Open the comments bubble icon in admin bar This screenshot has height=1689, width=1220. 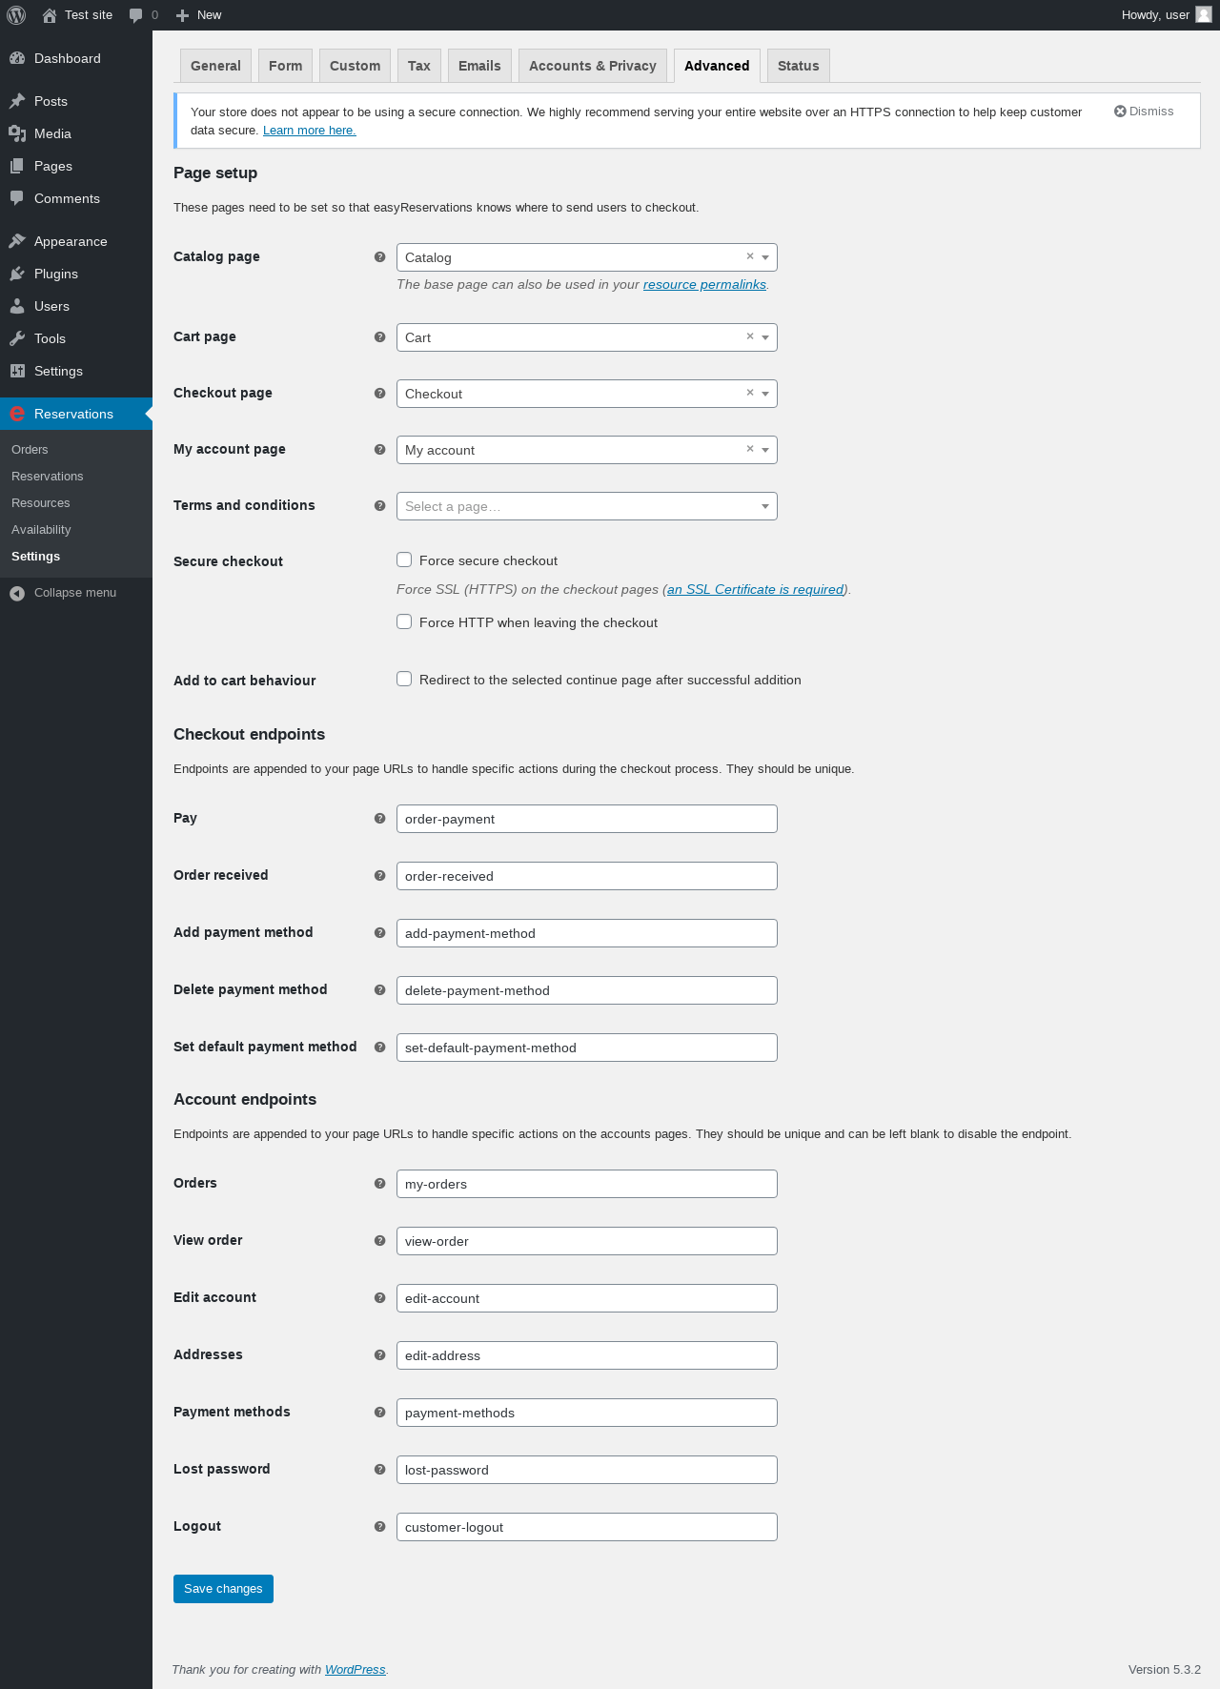click(136, 15)
